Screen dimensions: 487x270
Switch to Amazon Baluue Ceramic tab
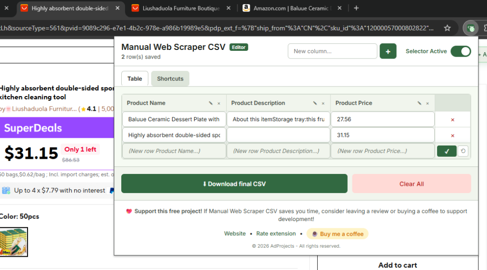(291, 9)
